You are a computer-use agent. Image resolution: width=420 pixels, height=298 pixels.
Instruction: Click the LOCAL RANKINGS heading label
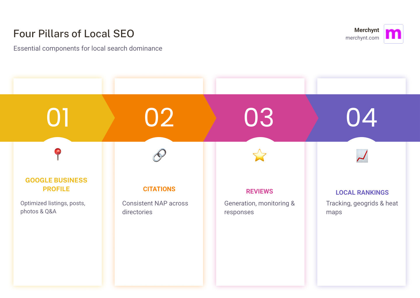point(362,192)
